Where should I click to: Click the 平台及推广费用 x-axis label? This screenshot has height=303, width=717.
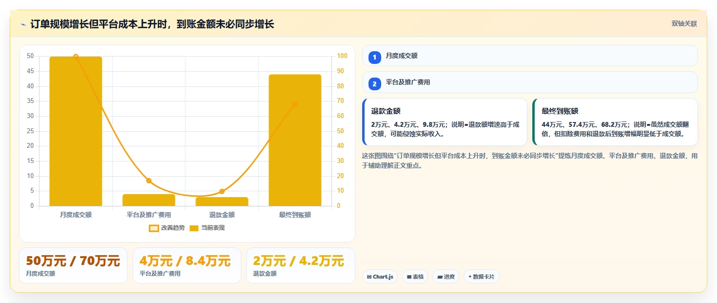149,215
